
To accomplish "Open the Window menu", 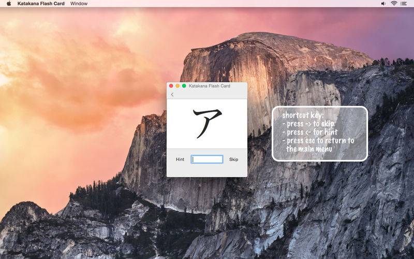I will click(79, 4).
